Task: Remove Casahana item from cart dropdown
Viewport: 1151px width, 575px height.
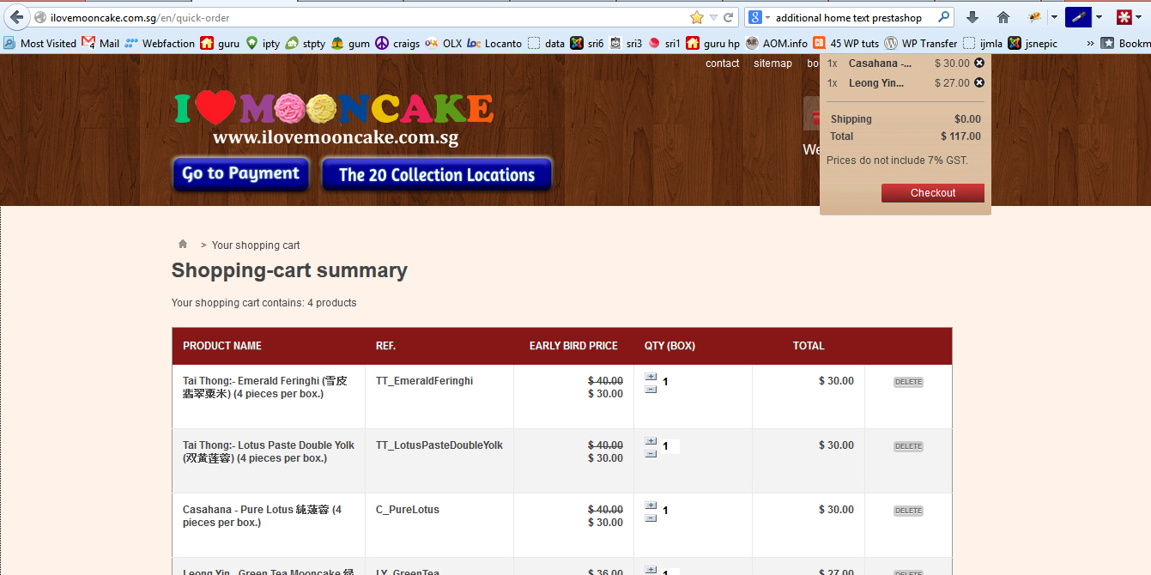Action: click(979, 63)
